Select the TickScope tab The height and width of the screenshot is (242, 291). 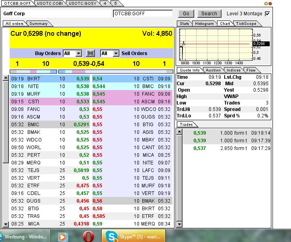pos(246,24)
